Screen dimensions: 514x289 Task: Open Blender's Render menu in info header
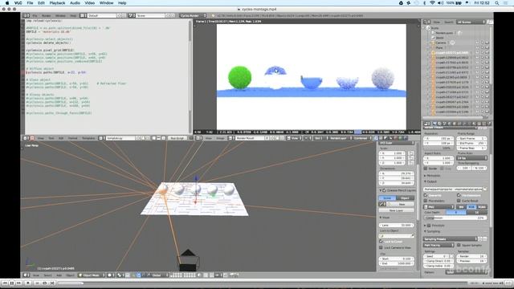click(x=47, y=15)
